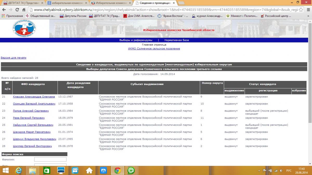Click the Версия для печати link
312x175 pixels.
click(x=14, y=58)
